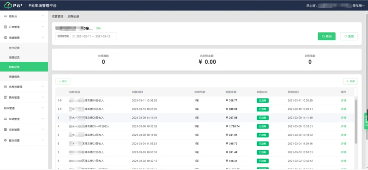Screen dimensions: 368x170
Task: Click the 排序 sort button
Action: coord(350,81)
